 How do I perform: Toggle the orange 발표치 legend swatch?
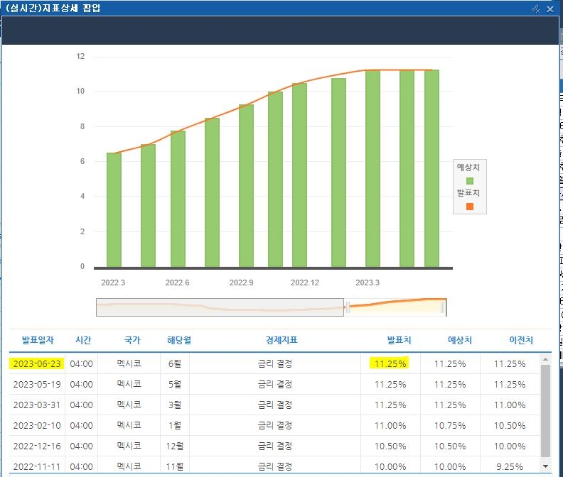pos(469,207)
